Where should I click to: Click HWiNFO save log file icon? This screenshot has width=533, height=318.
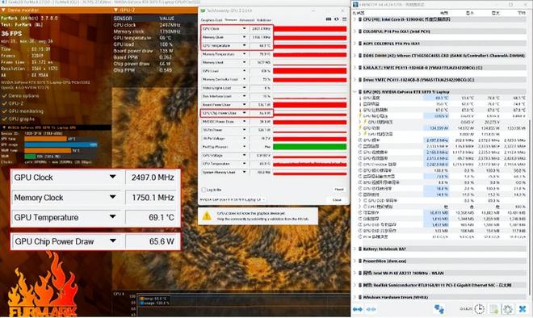pyautogui.click(x=493, y=309)
